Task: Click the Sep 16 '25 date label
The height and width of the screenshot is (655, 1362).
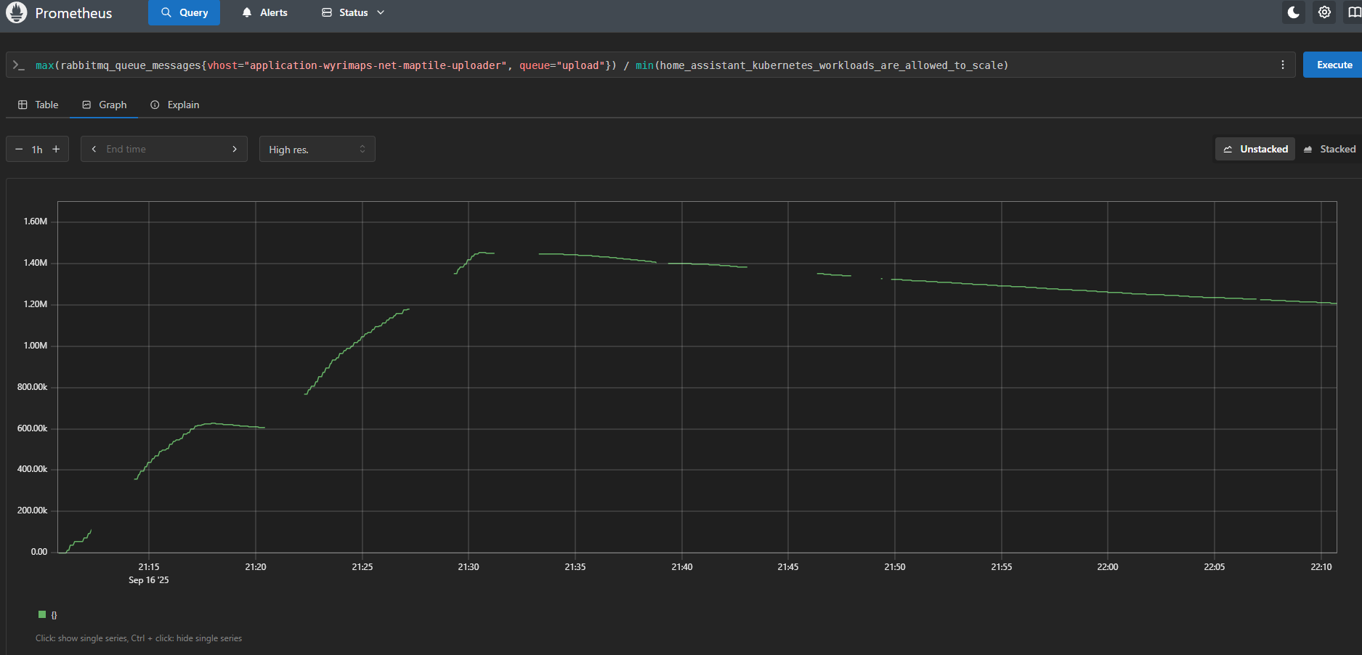Action: [149, 579]
